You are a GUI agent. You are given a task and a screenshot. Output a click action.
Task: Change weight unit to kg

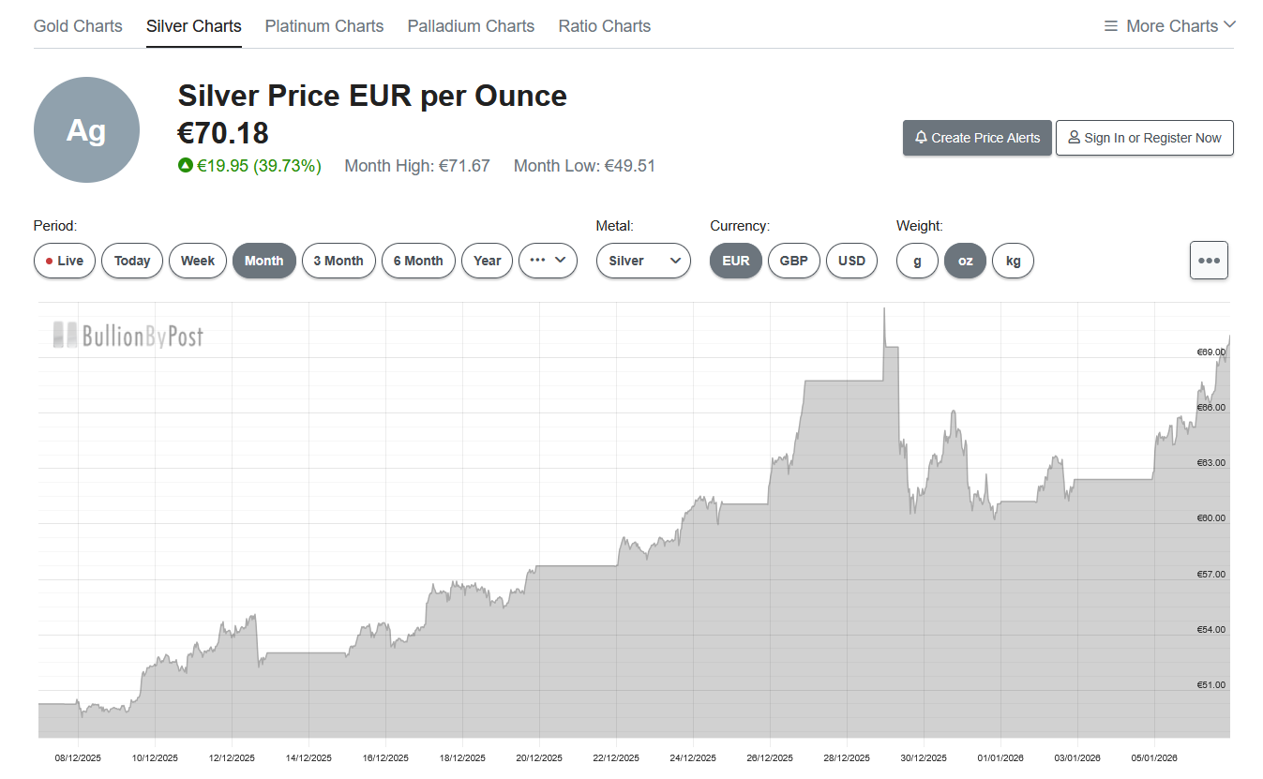(1014, 261)
